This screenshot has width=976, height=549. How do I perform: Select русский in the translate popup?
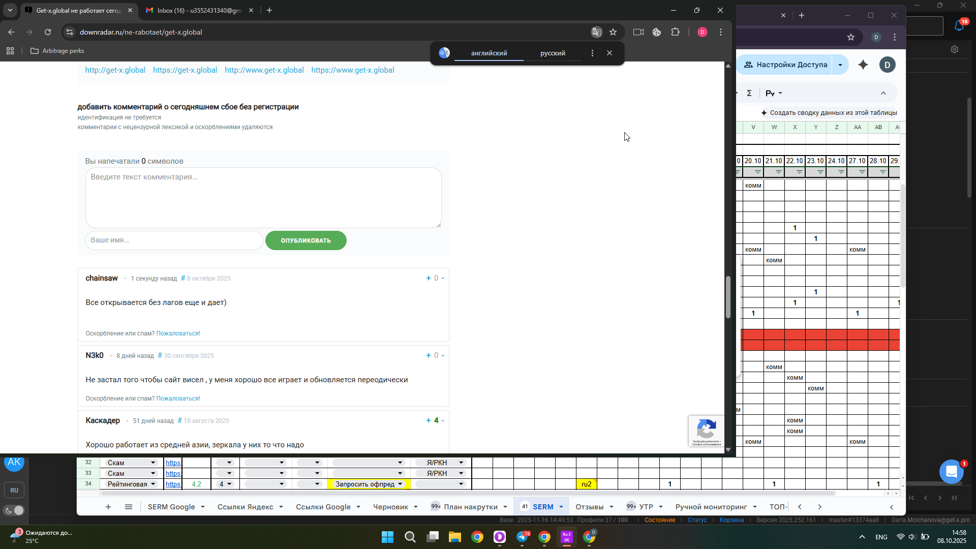(x=553, y=53)
